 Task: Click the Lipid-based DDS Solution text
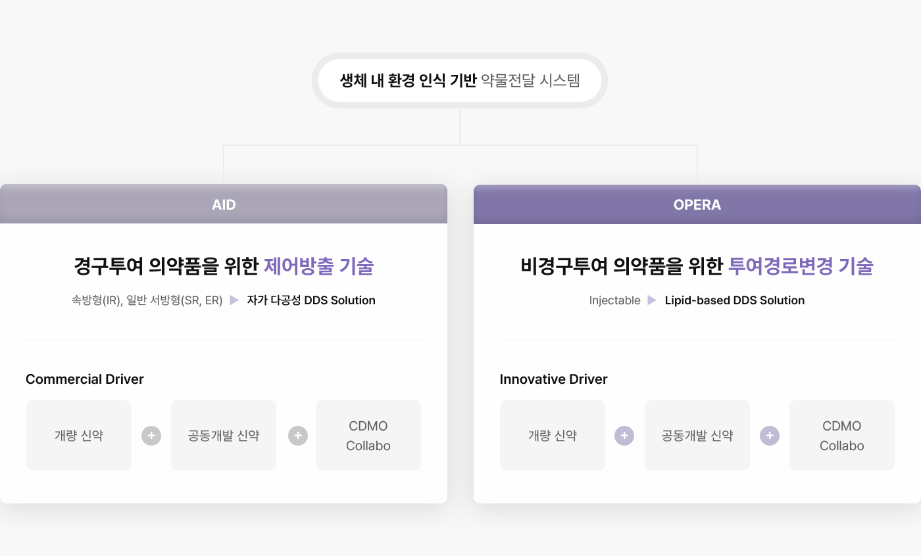coord(735,300)
